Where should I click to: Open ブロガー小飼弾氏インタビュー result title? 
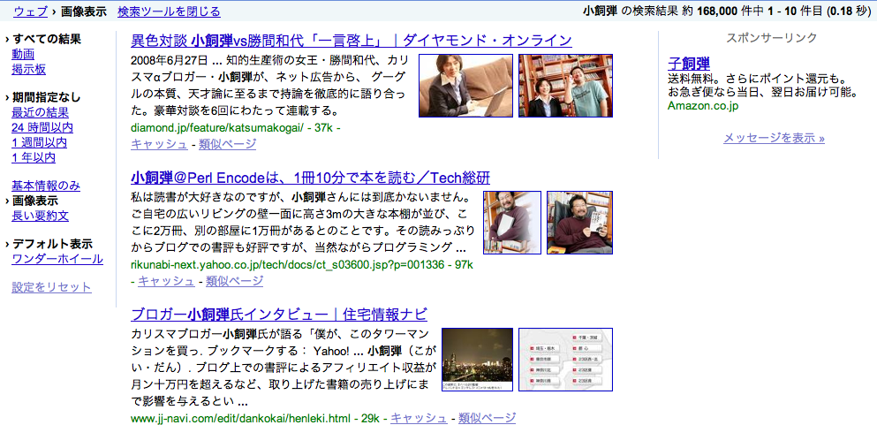click(279, 315)
